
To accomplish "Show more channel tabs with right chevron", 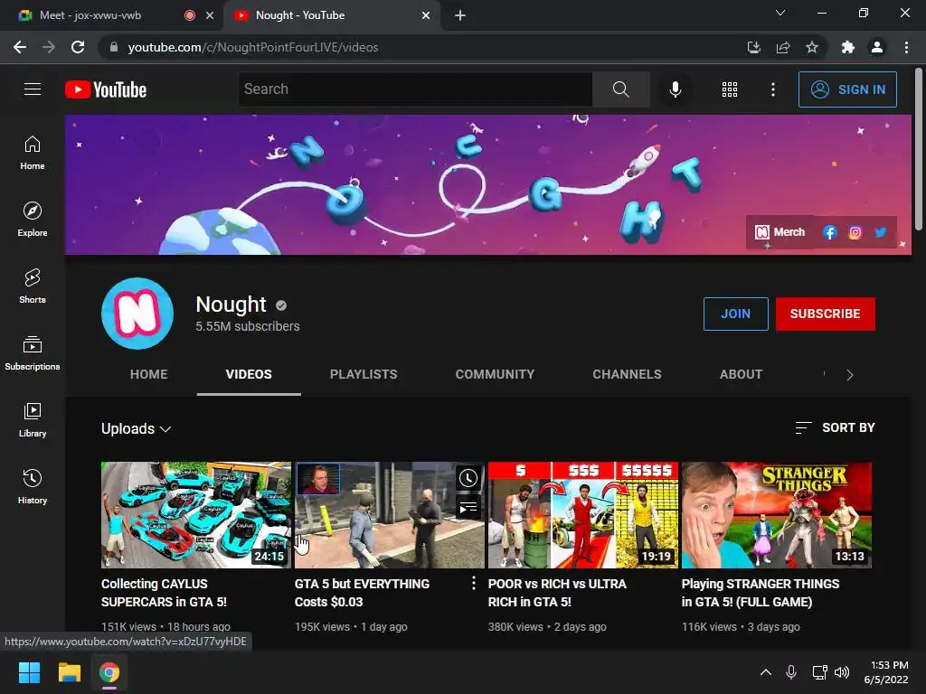I will click(x=849, y=375).
